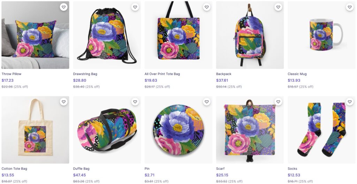Heart the Classic Mug product
Screen dimensions: 357x184
pos(350,7)
